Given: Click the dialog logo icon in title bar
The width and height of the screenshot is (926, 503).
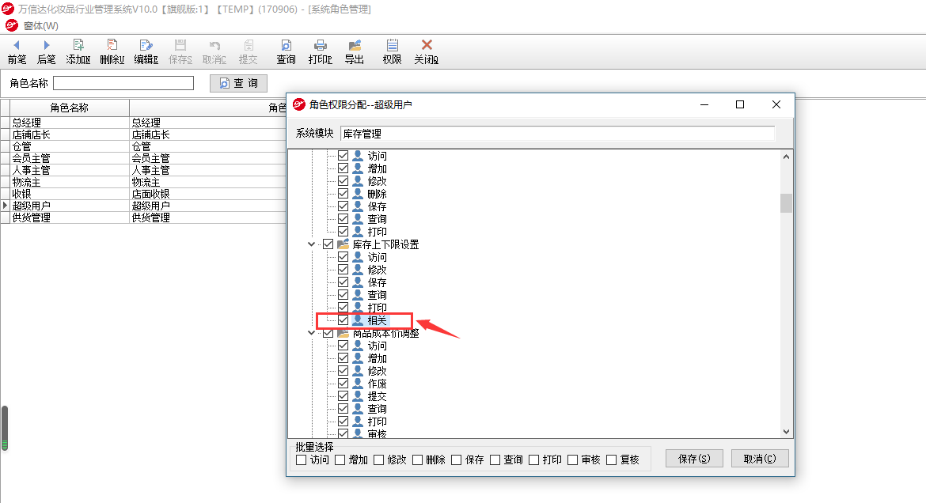Looking at the screenshot, I should [299, 104].
